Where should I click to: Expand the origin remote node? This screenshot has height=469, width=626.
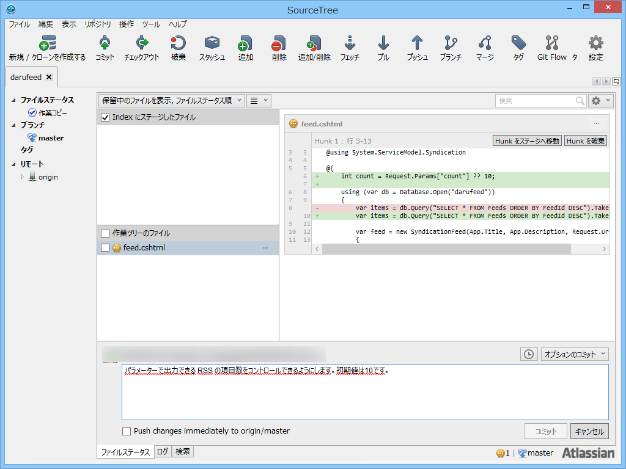coord(23,176)
